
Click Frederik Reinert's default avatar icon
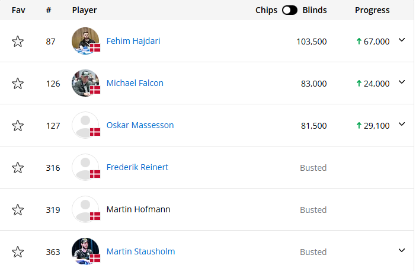coord(85,167)
